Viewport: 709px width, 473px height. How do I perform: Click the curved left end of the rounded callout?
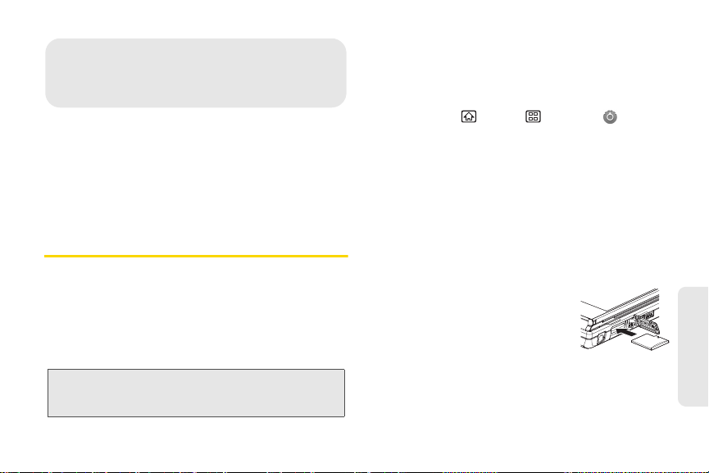[x=50, y=73]
